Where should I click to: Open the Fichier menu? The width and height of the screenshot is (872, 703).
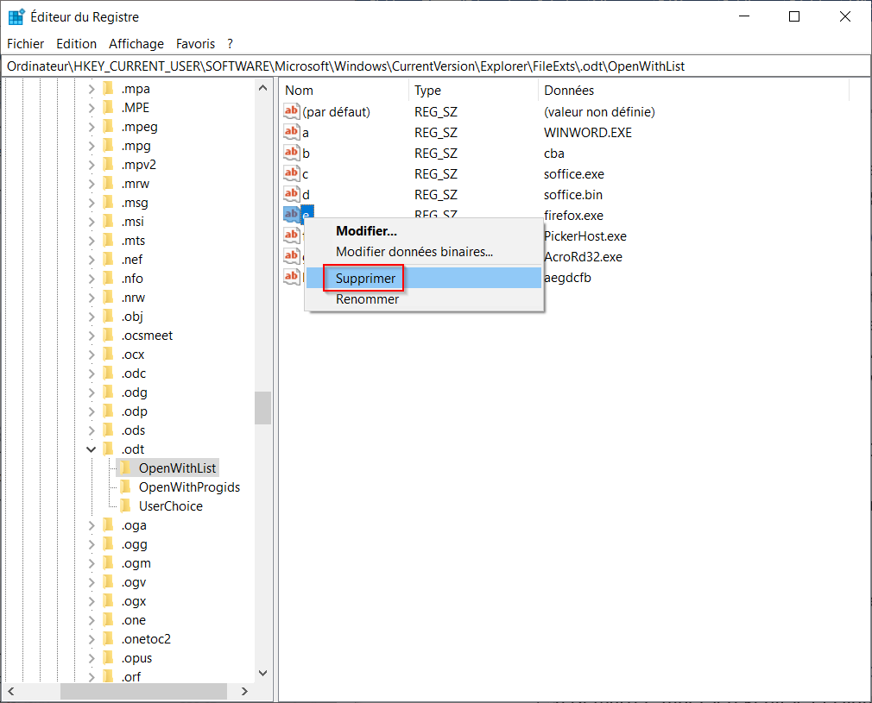click(25, 43)
